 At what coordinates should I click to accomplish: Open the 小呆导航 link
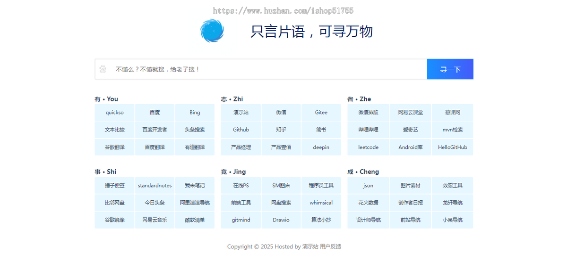click(452, 220)
